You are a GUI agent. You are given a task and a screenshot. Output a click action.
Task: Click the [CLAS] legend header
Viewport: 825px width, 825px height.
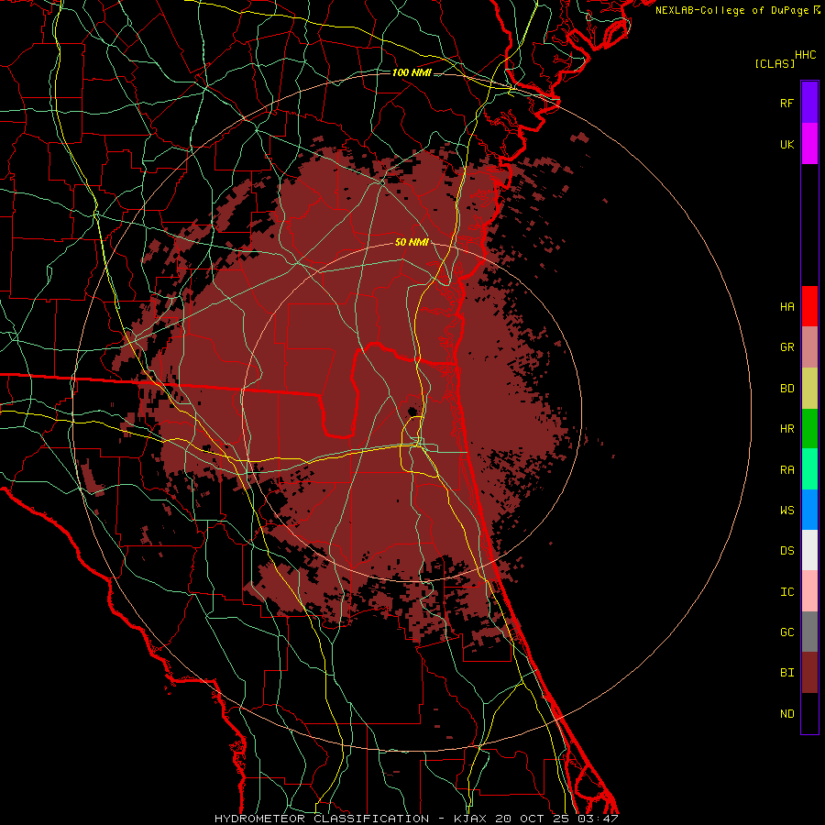coord(775,63)
